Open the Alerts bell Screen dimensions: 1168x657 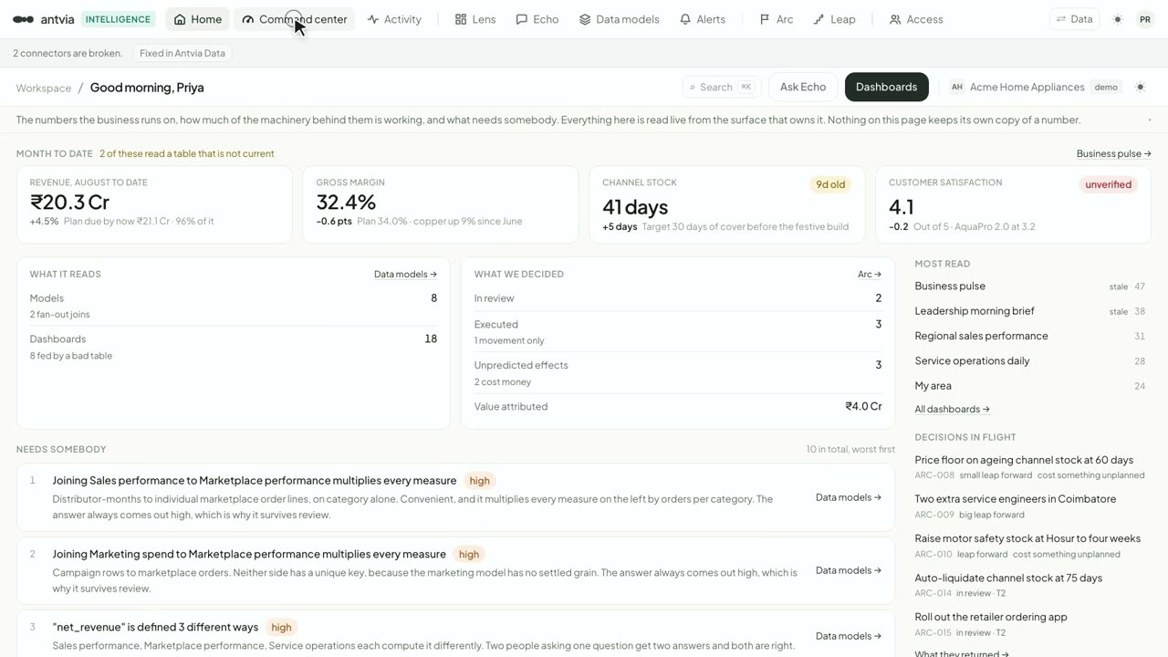pyautogui.click(x=703, y=19)
